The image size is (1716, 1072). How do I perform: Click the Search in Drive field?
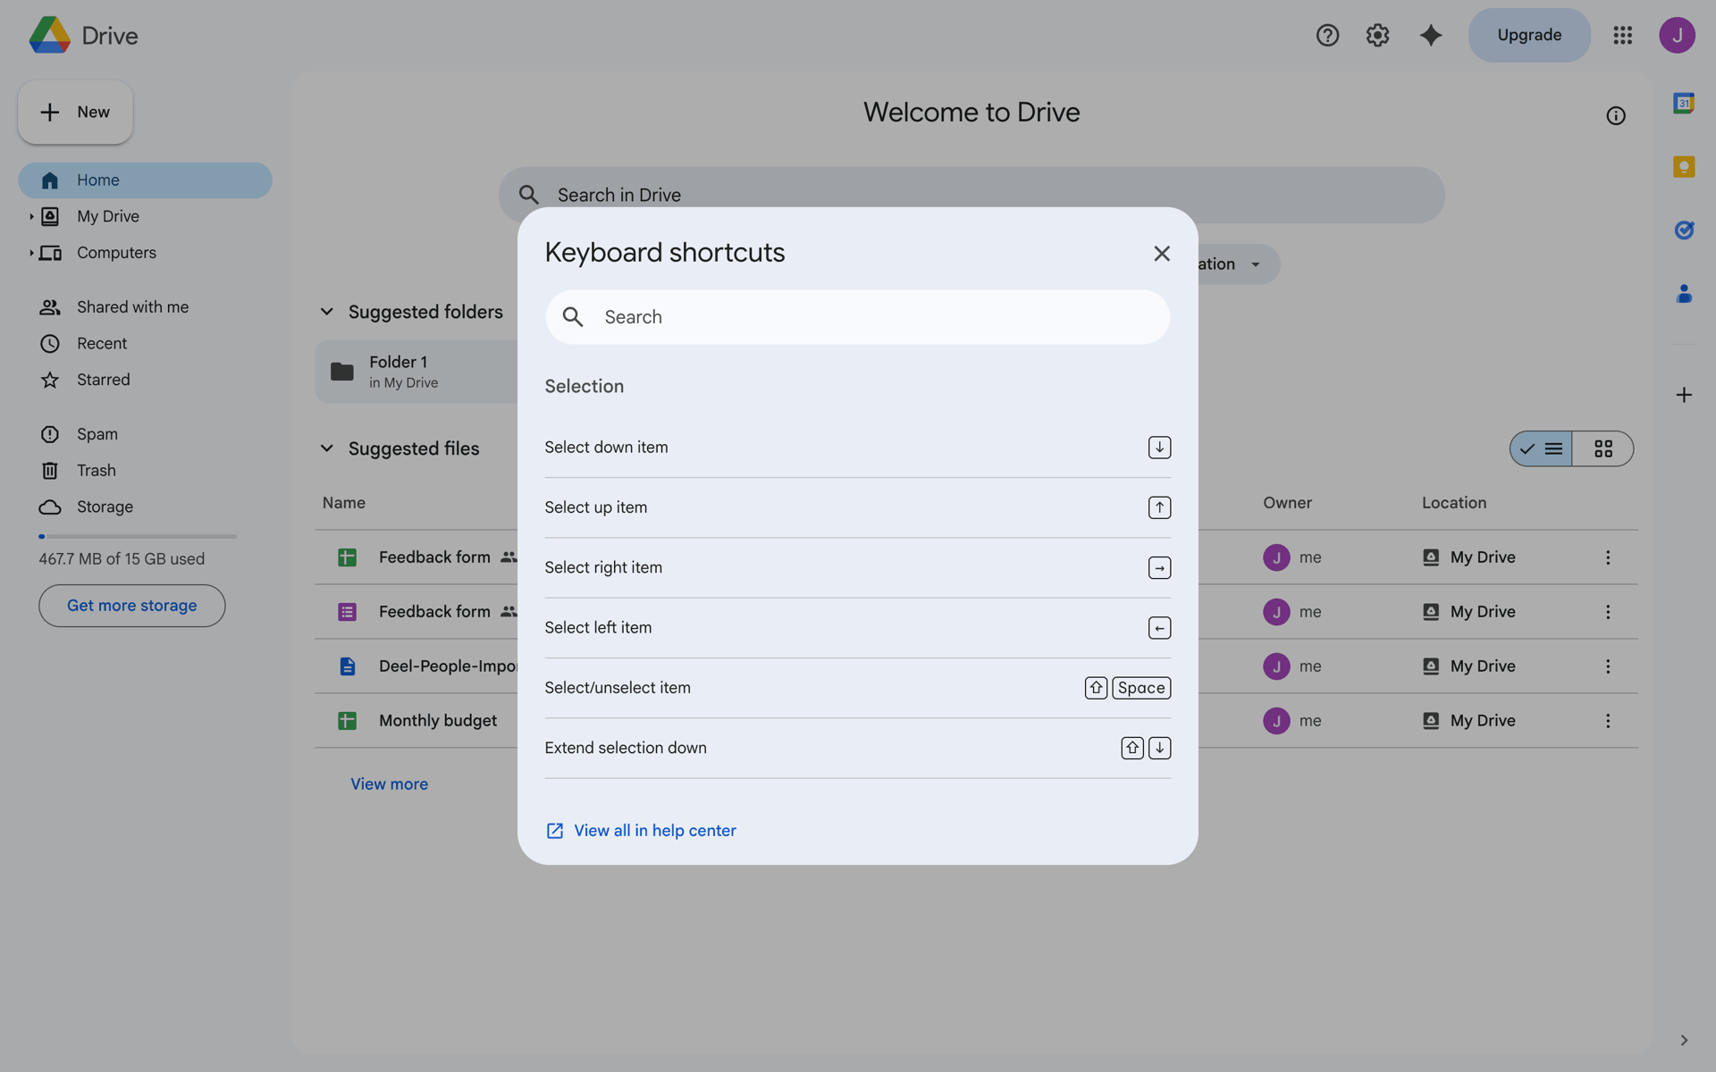(x=972, y=195)
